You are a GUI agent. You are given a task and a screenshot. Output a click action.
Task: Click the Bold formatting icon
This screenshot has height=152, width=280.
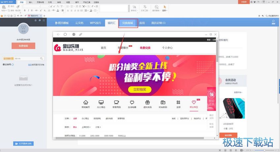coord(25,11)
